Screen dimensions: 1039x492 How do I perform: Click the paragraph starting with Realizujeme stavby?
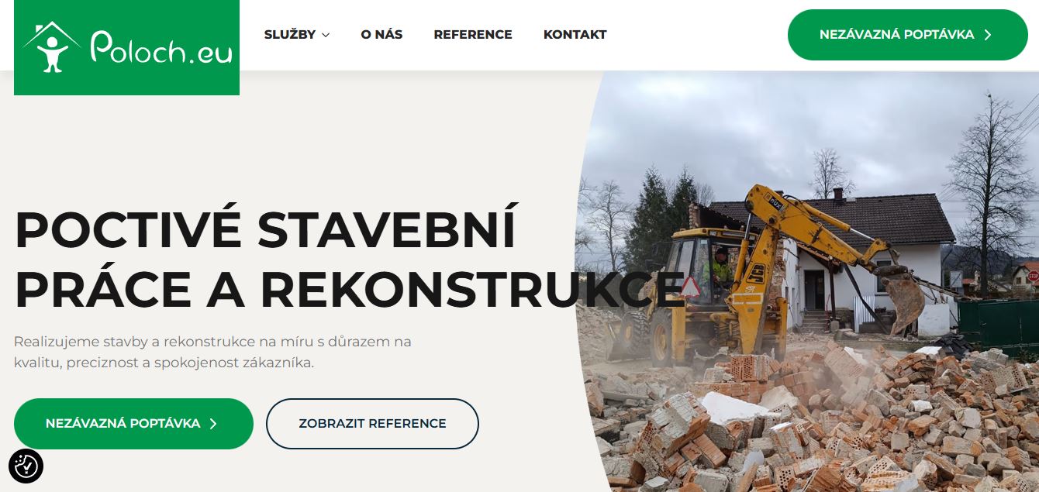213,352
